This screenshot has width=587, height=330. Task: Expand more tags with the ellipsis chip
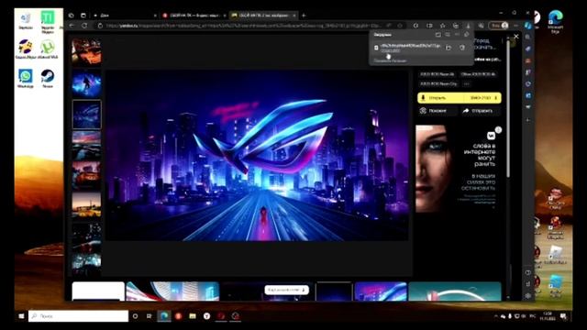coord(467,83)
